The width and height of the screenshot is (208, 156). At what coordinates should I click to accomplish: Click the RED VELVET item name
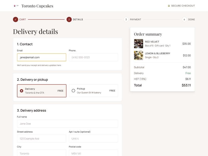[x=152, y=42]
